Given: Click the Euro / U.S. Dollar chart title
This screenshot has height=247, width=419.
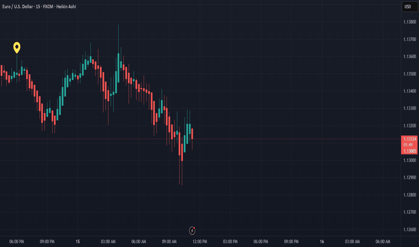Looking at the screenshot, I should pyautogui.click(x=39, y=6).
